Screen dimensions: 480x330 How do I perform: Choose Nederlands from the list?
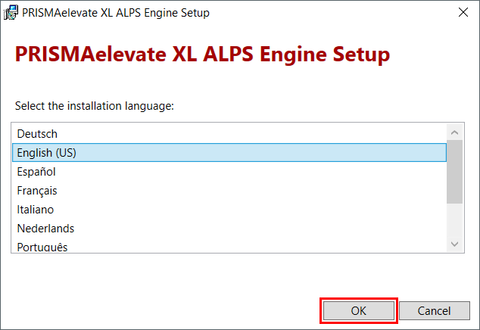(x=229, y=229)
